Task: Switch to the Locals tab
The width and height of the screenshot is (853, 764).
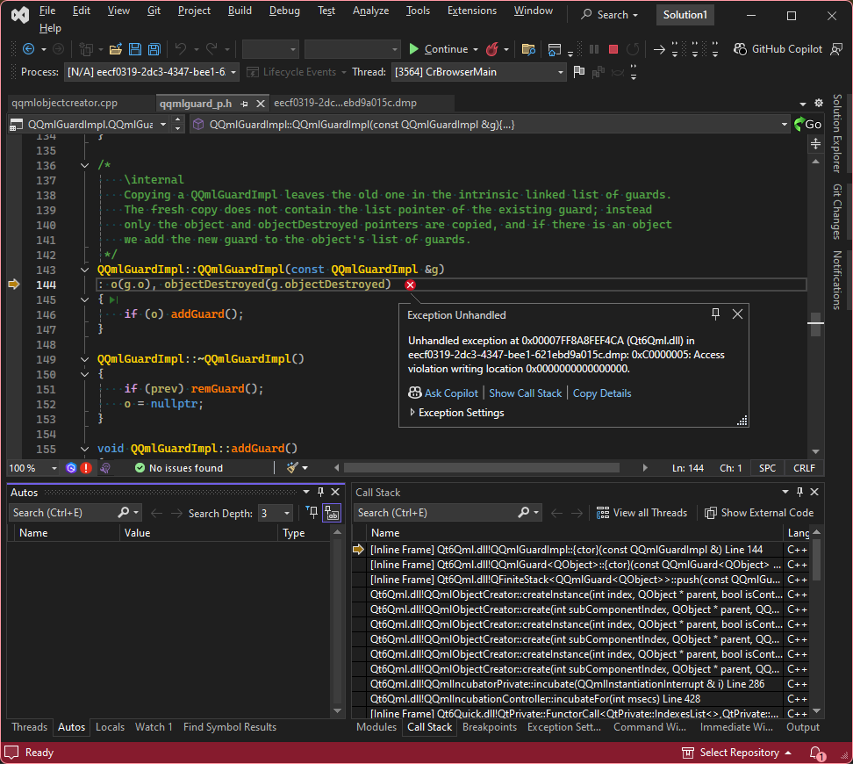Action: [110, 727]
